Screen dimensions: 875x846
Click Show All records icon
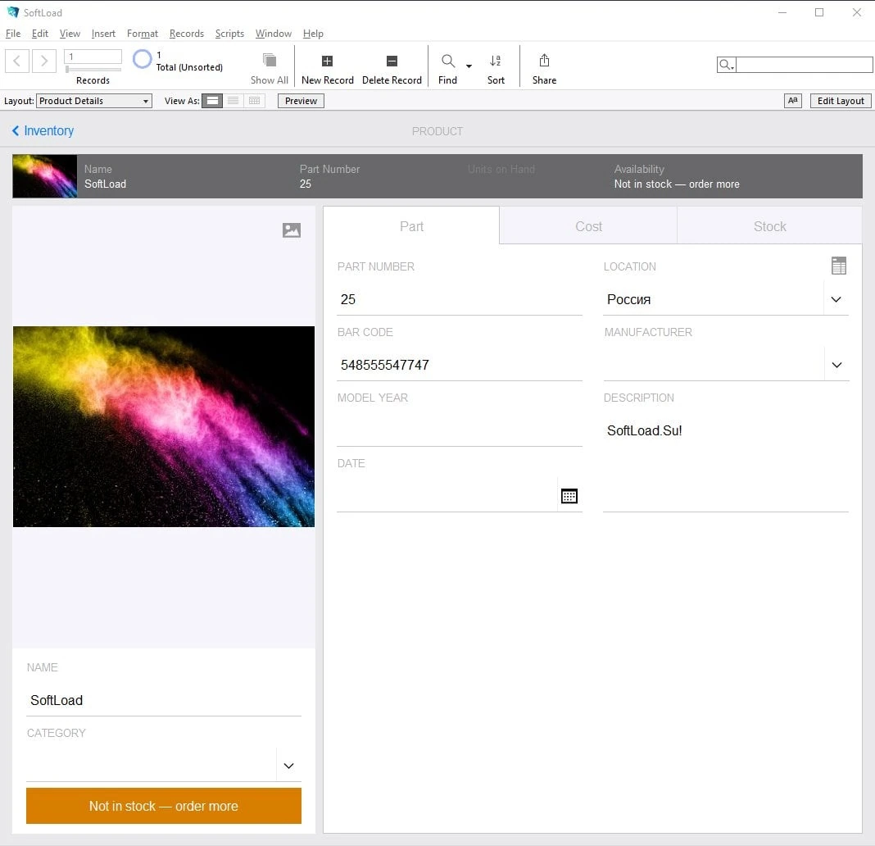tap(270, 60)
